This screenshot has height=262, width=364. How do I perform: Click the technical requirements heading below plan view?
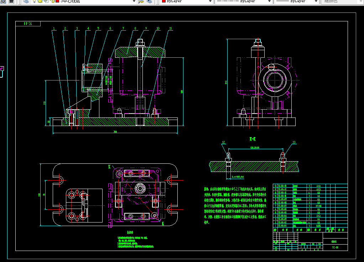(130, 232)
